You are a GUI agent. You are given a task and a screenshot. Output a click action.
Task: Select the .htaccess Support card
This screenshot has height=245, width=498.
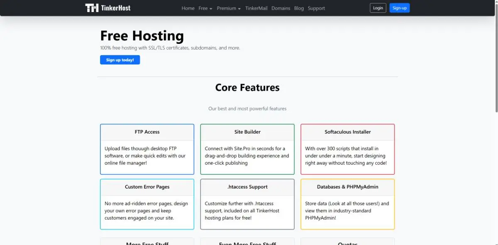[x=247, y=204]
